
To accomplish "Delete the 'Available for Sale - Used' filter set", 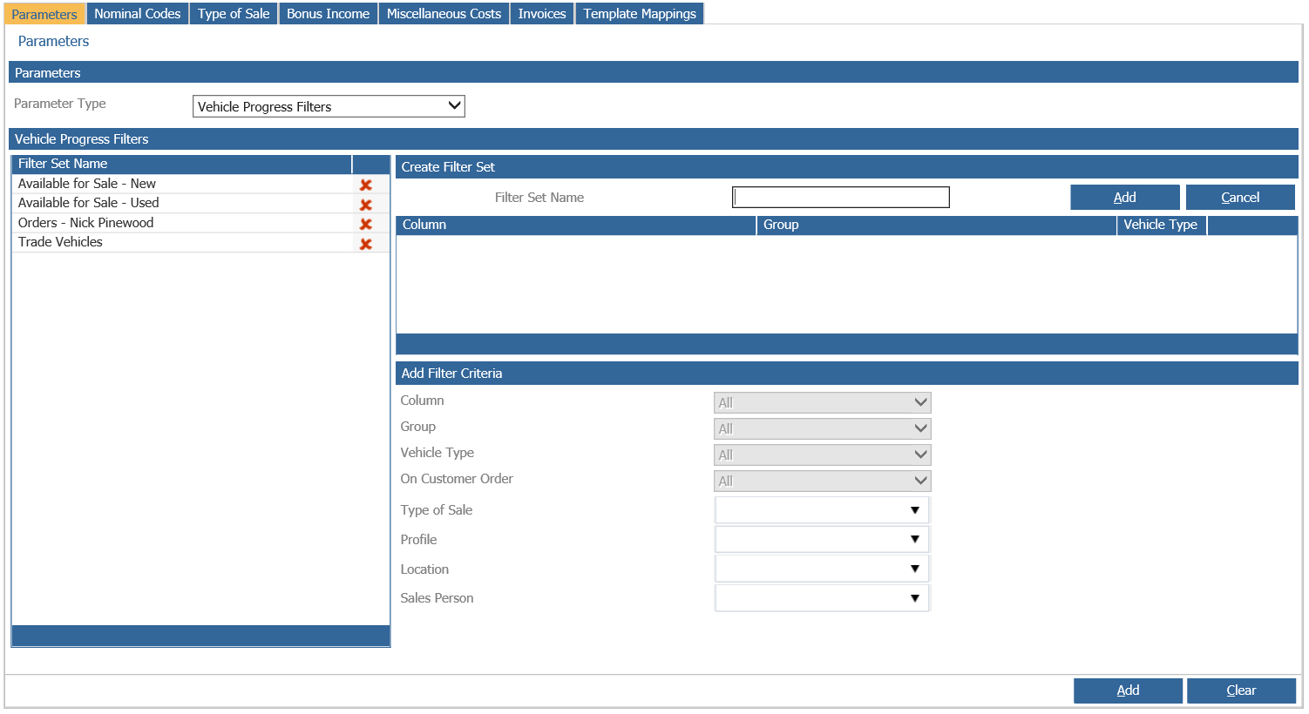I will 366,205.
